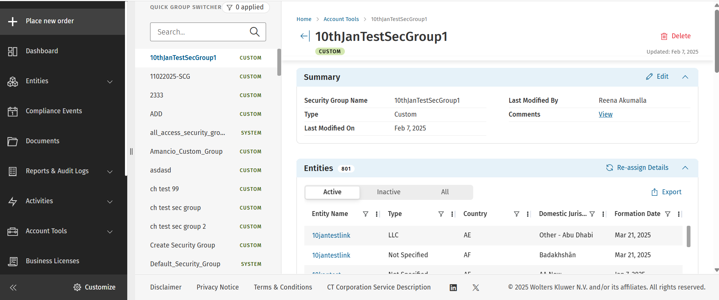Filter the Country column

517,214
